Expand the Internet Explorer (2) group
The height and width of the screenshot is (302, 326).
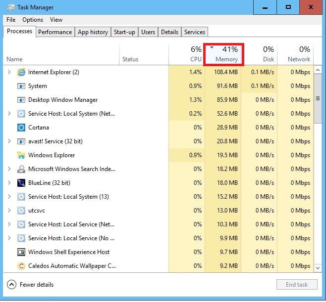pyautogui.click(x=9, y=72)
